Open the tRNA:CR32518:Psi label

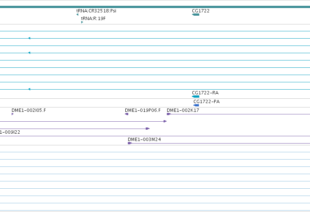(96, 11)
